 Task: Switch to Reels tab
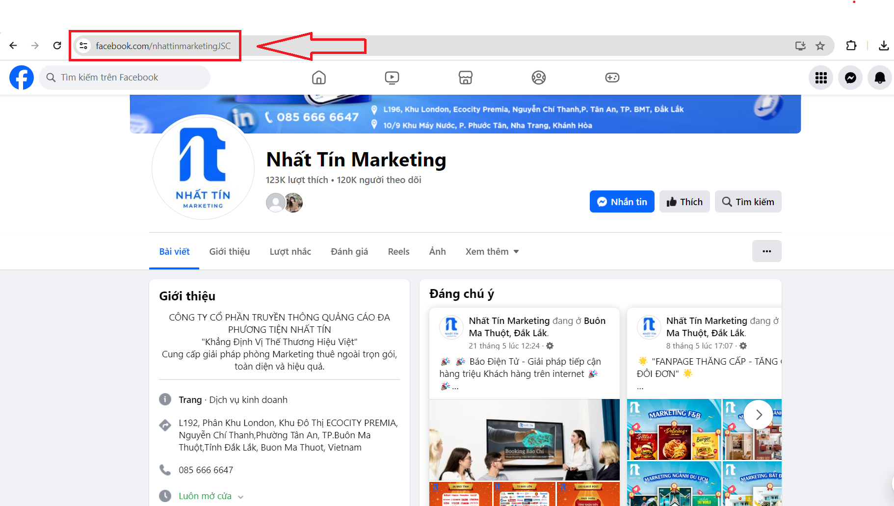point(398,251)
